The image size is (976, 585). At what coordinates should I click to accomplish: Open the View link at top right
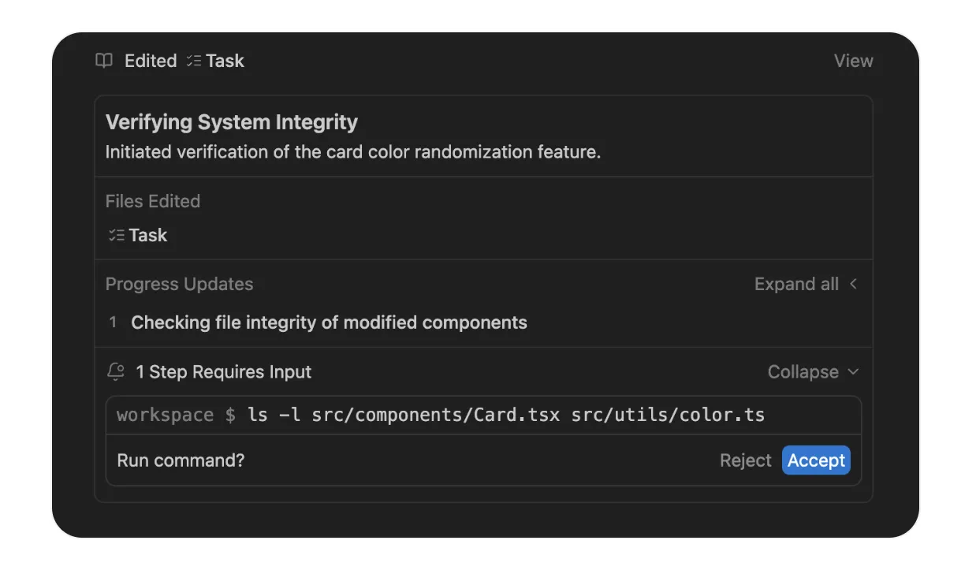[853, 61]
